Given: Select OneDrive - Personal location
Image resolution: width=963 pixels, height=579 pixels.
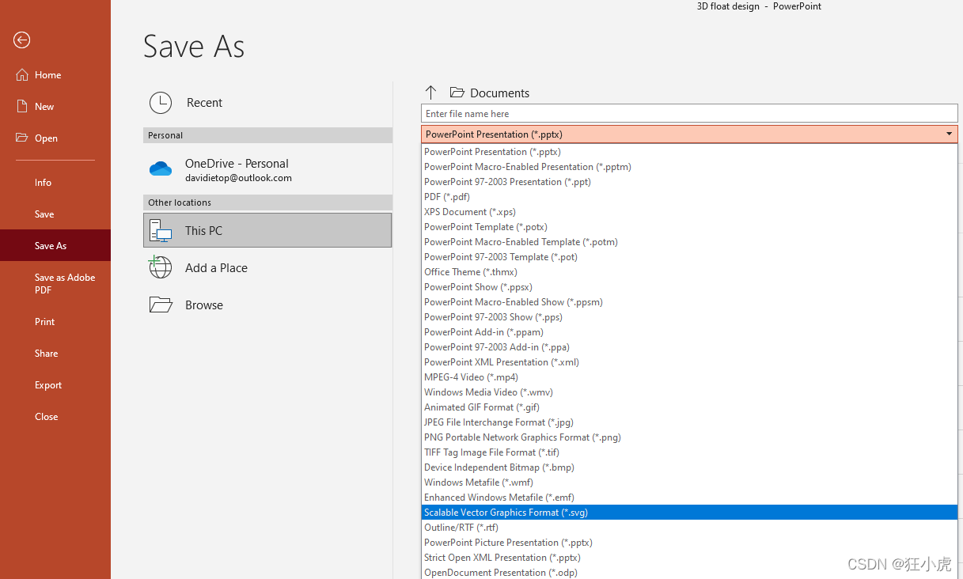Looking at the screenshot, I should point(267,169).
